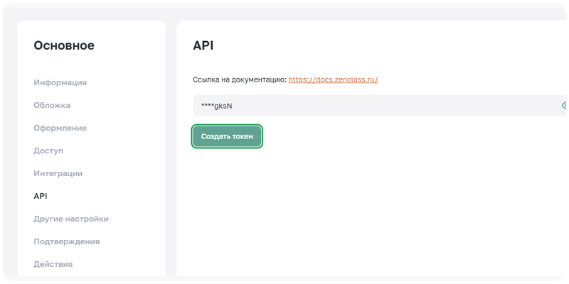Viewport: 569px width, 284px height.
Task: Reveal the hidden API token with eye icon
Action: coord(564,105)
